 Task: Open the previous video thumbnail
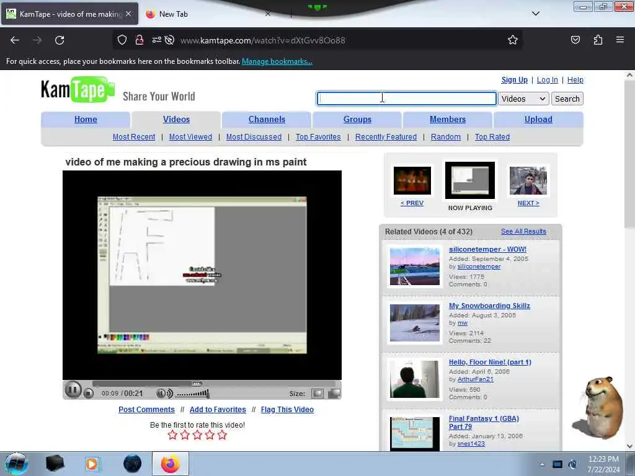(x=412, y=180)
